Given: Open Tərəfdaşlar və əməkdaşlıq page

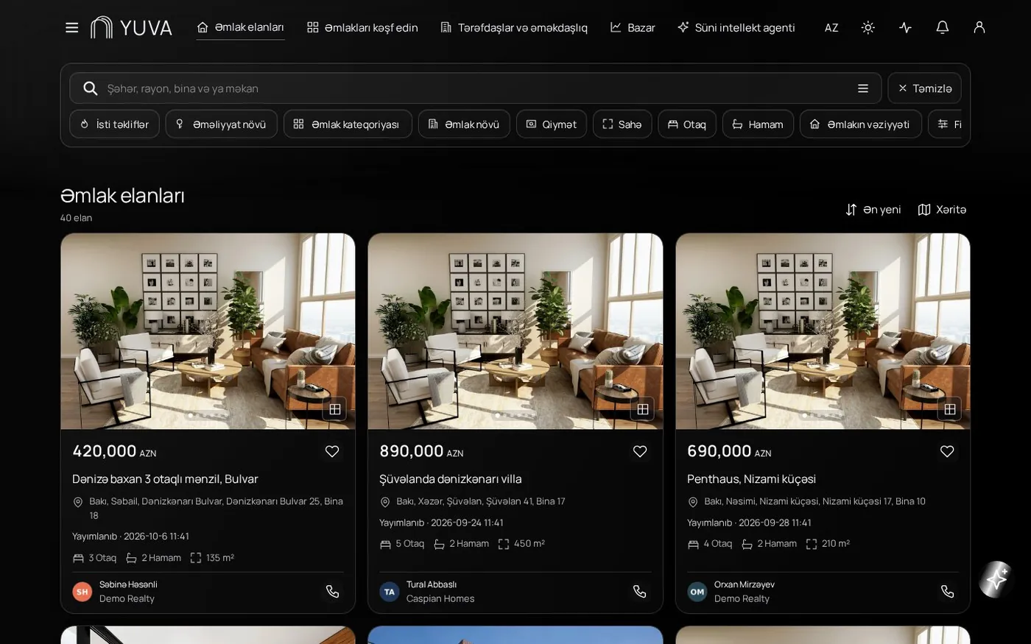Looking at the screenshot, I should (x=514, y=27).
